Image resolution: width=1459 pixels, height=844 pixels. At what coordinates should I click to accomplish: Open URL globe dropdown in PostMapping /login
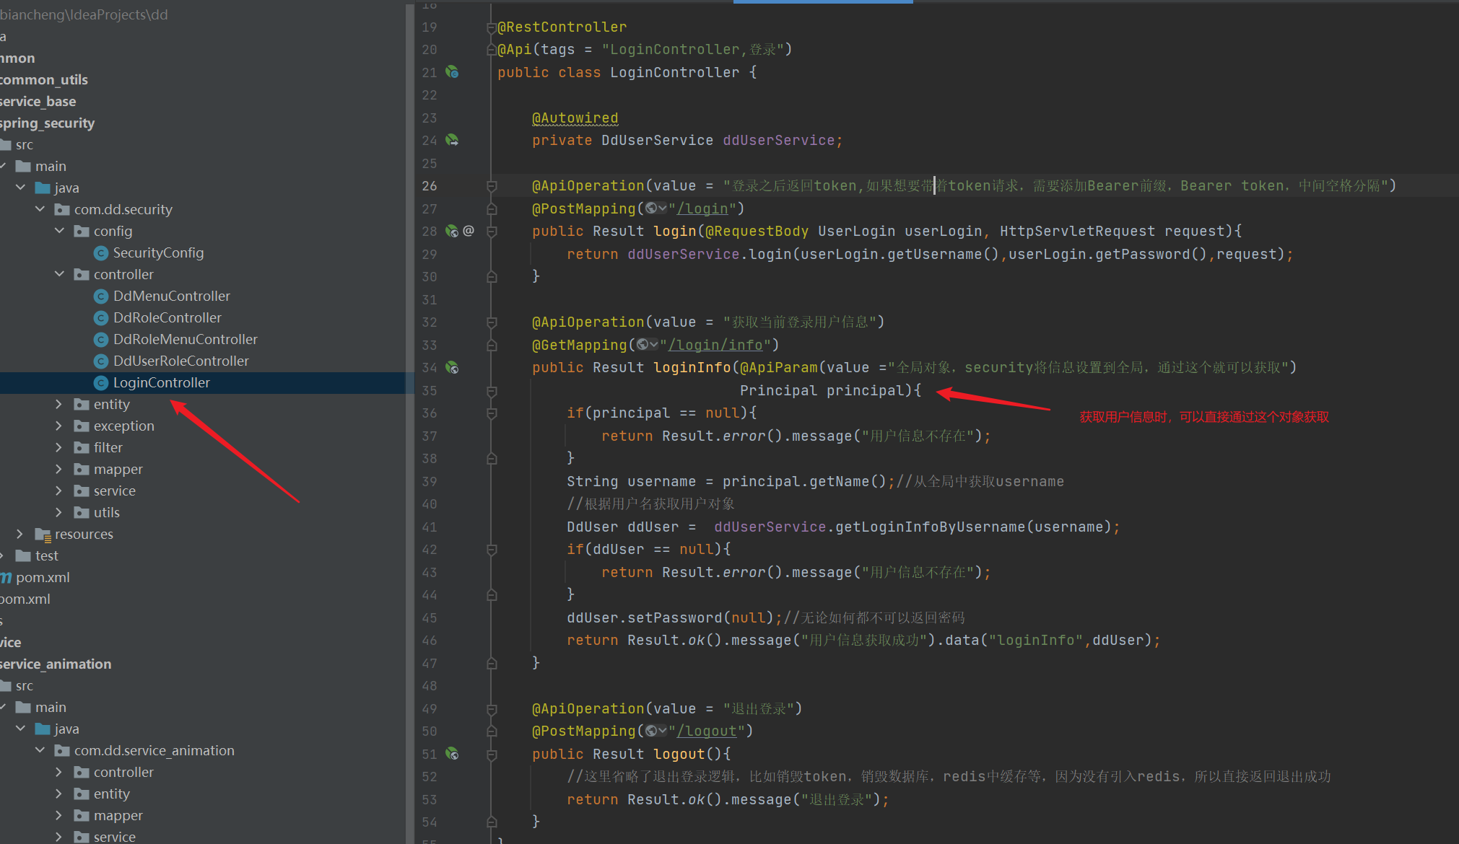tap(656, 208)
